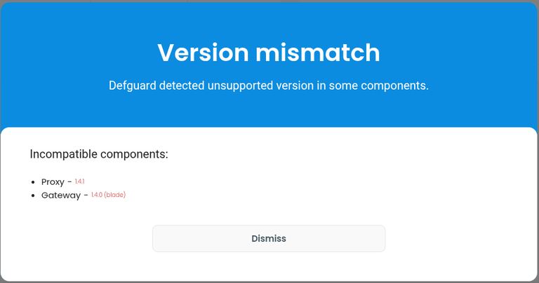The image size is (539, 283).
Task: Select the Proxy component name
Action: (53, 182)
